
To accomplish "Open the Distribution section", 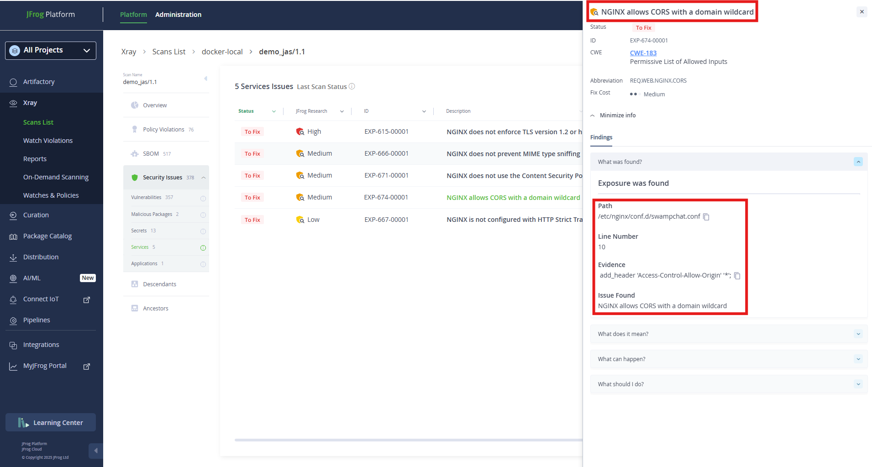I will (x=41, y=257).
